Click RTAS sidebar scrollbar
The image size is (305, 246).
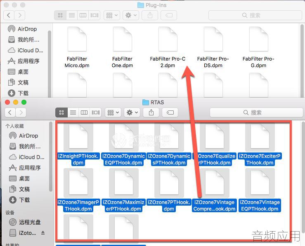click(x=51, y=156)
